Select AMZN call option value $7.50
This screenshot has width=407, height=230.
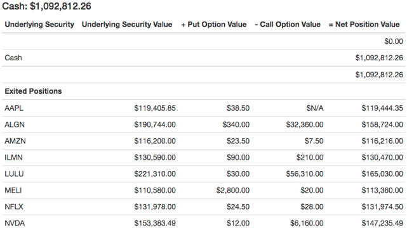[x=314, y=141]
